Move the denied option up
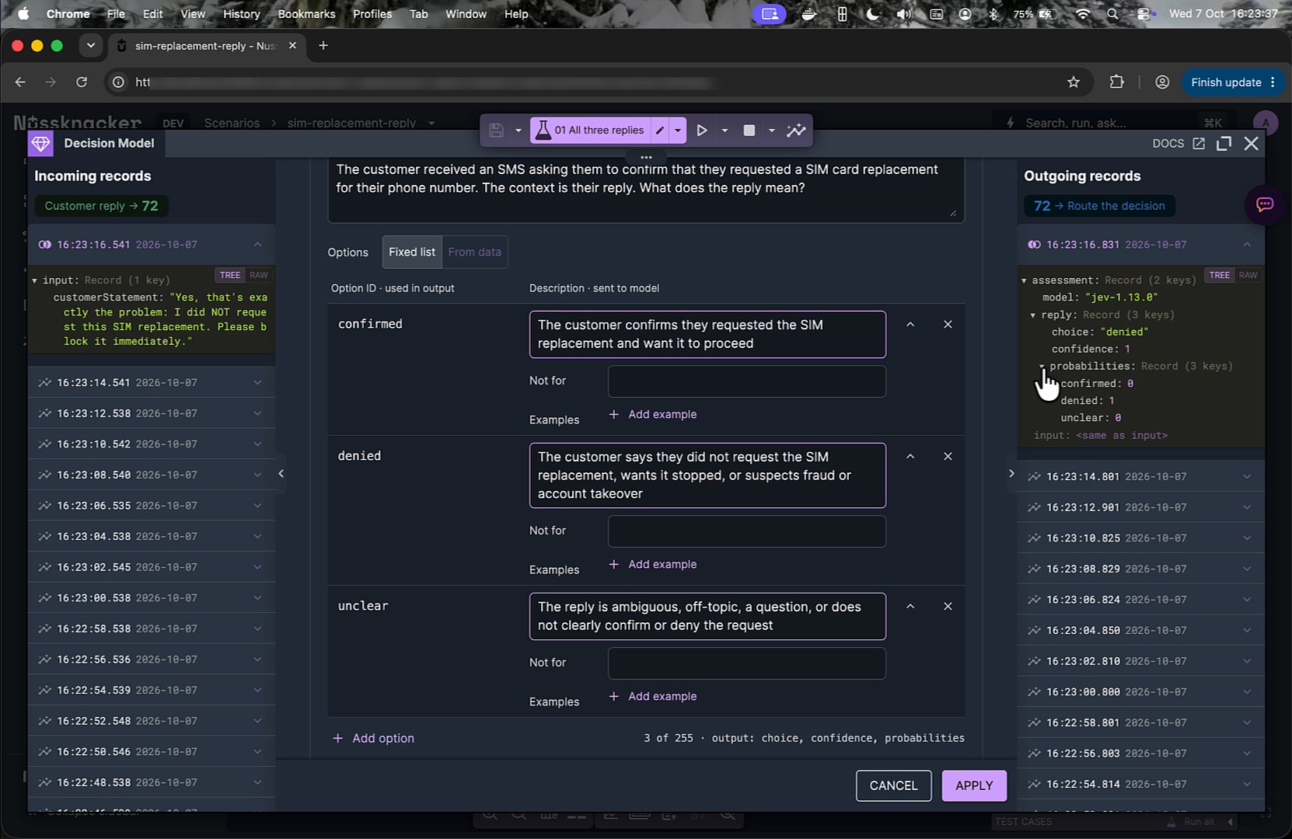This screenshot has width=1292, height=839. (x=910, y=457)
